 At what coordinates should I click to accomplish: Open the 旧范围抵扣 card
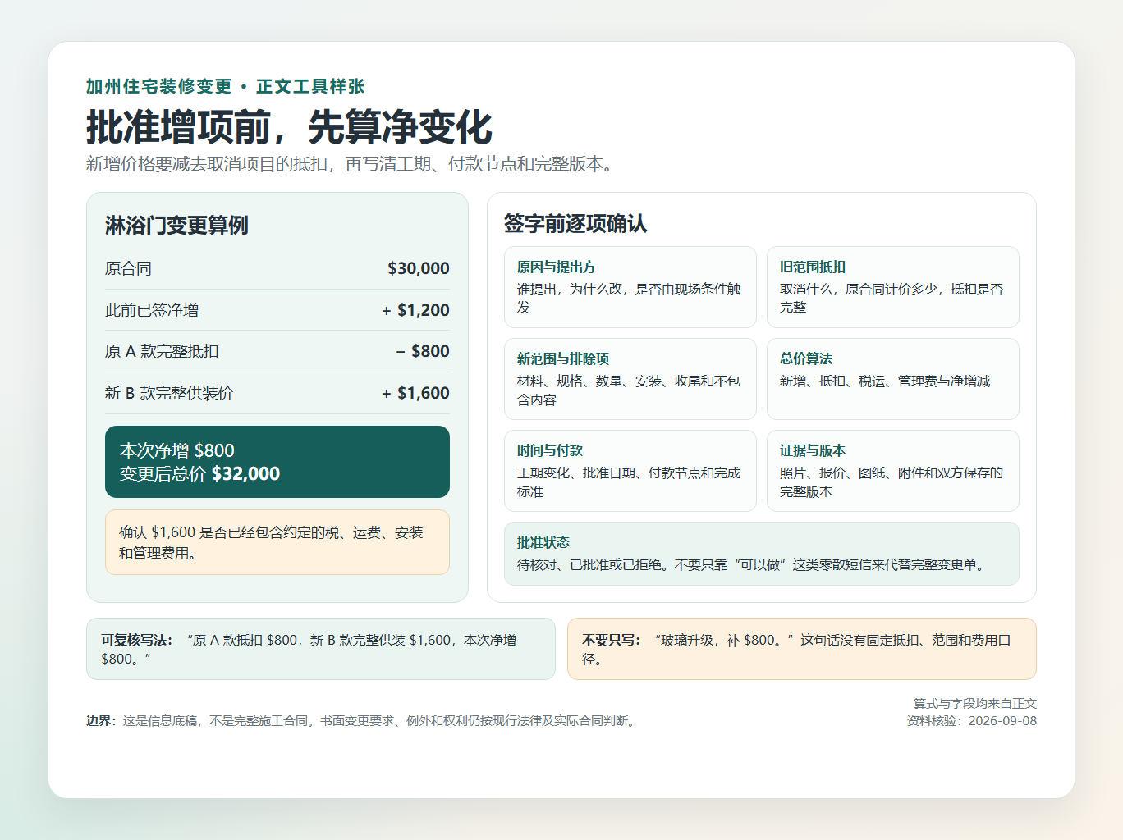(893, 287)
